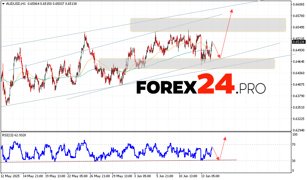Select the 12 May 2025 date label

pos(10,176)
